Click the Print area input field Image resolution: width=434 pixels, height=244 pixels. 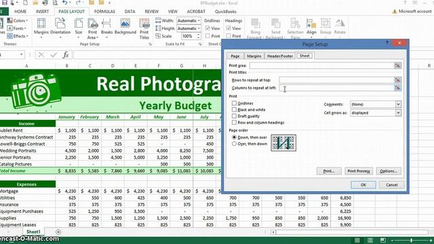click(x=321, y=66)
